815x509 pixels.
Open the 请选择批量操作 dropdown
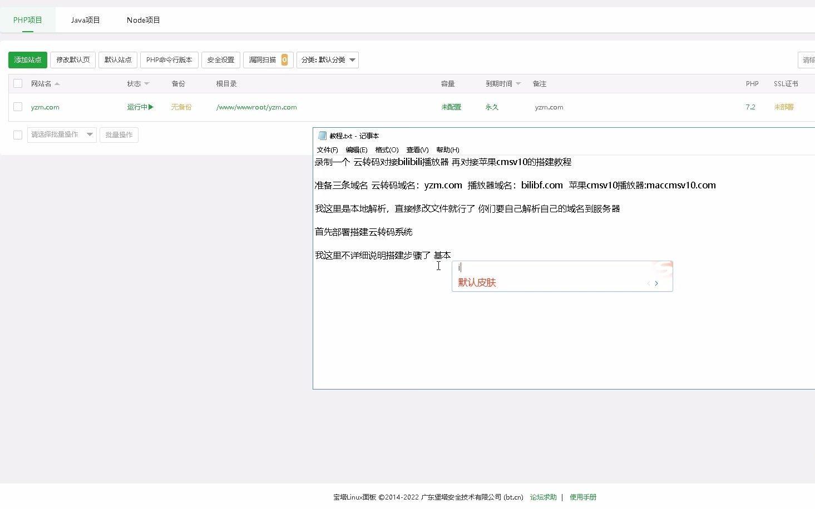point(62,134)
